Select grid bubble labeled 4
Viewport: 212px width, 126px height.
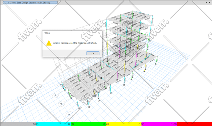[55, 95]
